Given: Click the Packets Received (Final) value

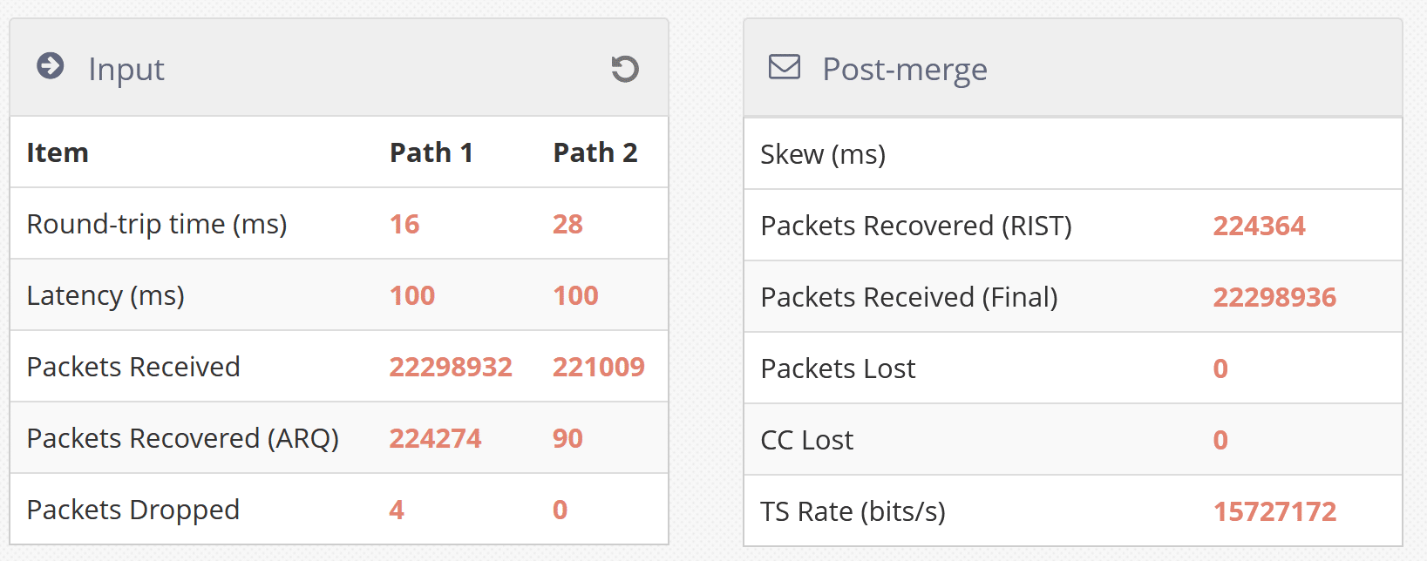Looking at the screenshot, I should pos(1274,297).
